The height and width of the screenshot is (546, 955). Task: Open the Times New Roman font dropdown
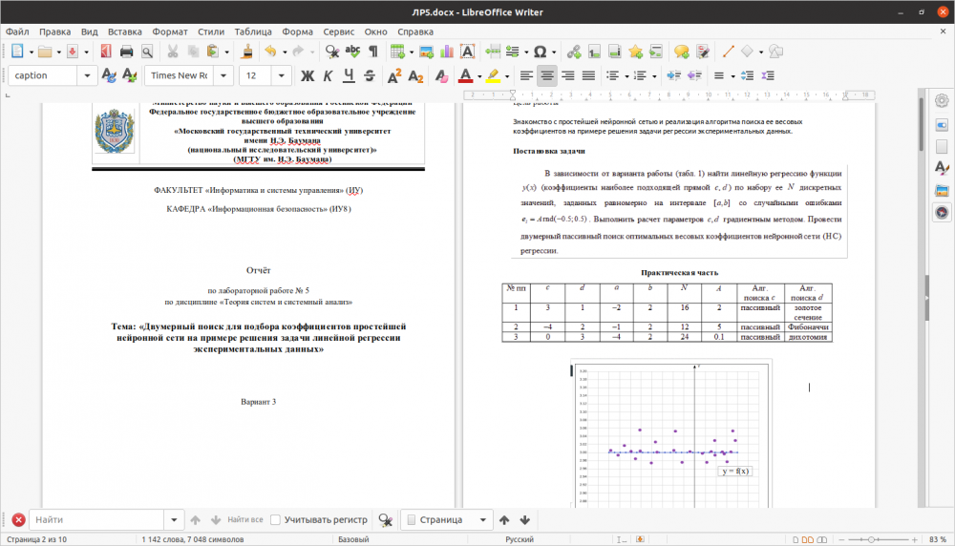pyautogui.click(x=223, y=75)
